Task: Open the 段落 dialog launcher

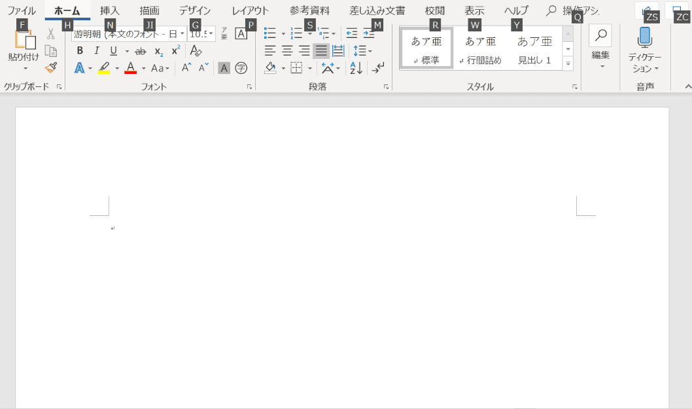Action: pos(386,87)
